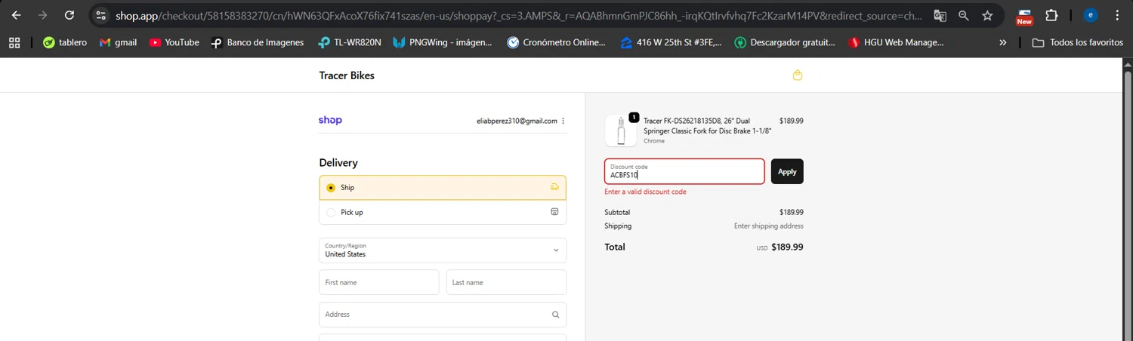Open the Country/Region dropdown

[x=443, y=250]
